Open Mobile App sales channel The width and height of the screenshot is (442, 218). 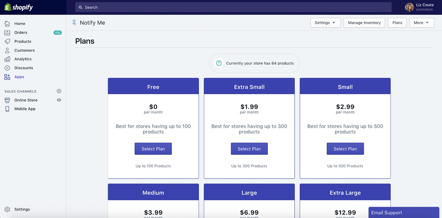[25, 109]
